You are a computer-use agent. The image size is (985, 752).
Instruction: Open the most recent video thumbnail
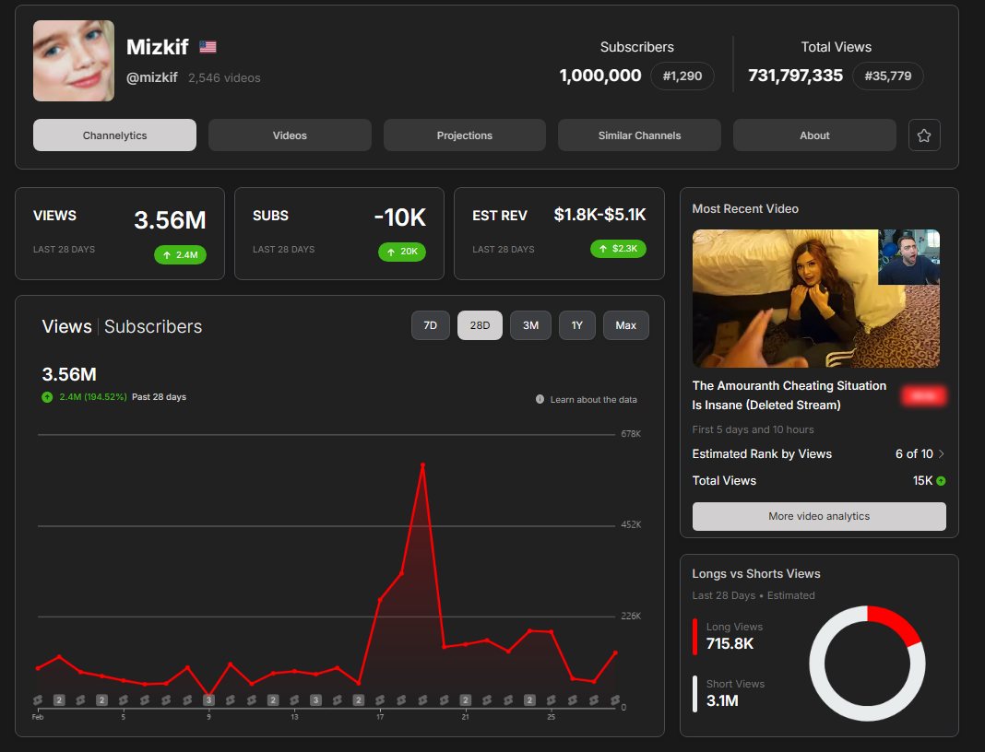pos(816,299)
